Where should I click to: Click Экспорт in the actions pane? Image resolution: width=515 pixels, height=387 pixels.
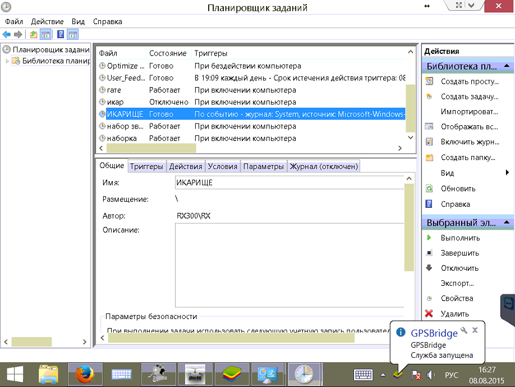click(x=457, y=283)
